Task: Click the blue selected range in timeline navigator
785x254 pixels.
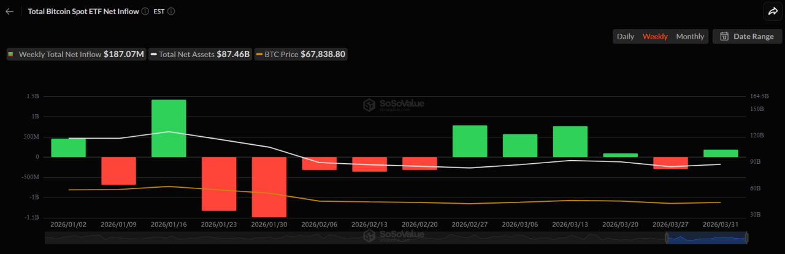Action: click(705, 237)
